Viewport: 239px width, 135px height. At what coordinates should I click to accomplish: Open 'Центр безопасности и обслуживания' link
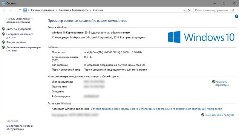click(x=19, y=127)
